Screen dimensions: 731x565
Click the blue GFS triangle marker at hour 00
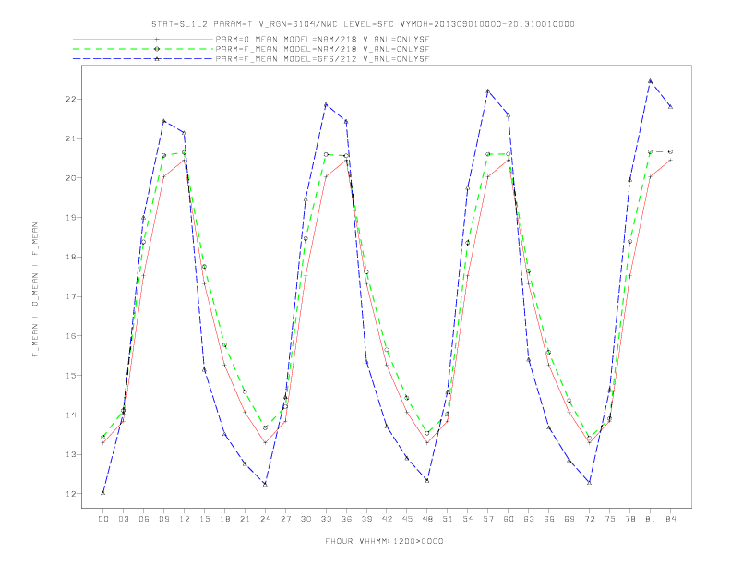(103, 493)
